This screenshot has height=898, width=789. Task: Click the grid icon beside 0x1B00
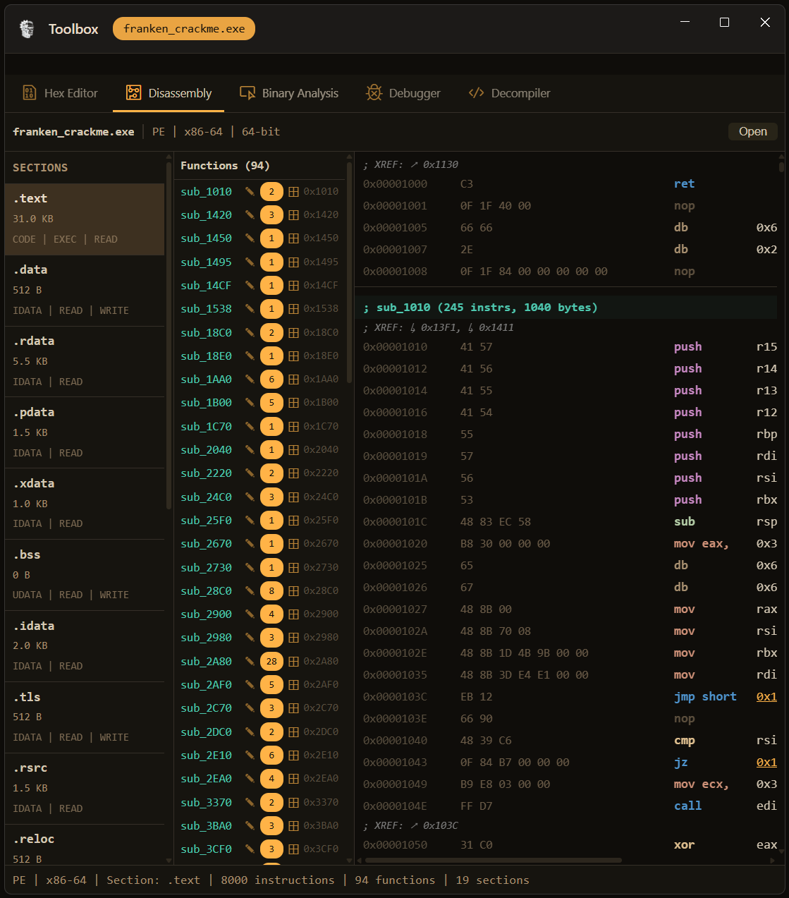(x=294, y=403)
